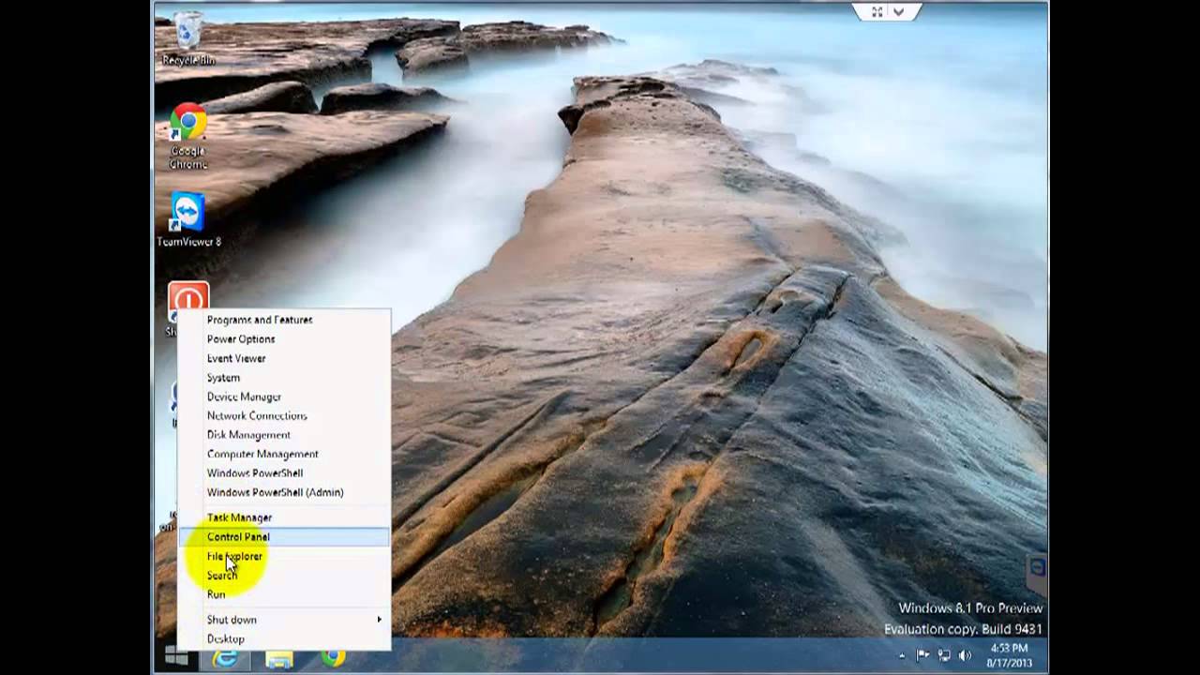Toggle the full-screen icon in remote toolbar
The width and height of the screenshot is (1200, 675).
pyautogui.click(x=877, y=12)
